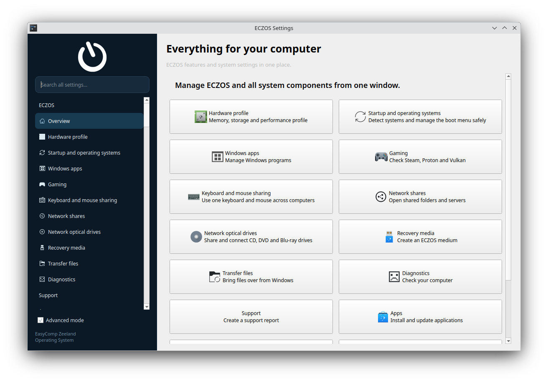This screenshot has height=383, width=548.
Task: Open the Windows apps card to manage Windows programs
Action: coord(251,157)
